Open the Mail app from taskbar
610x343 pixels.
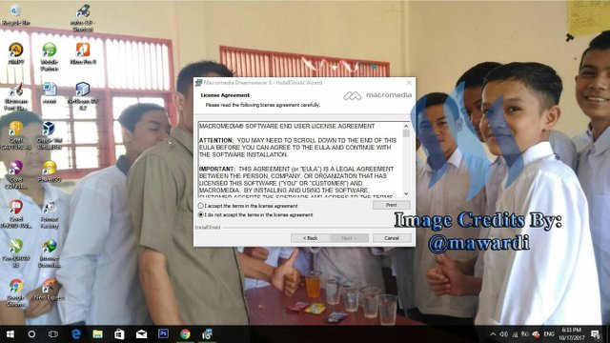coord(141,334)
